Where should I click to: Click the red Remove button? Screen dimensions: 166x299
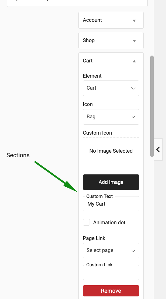111,291
